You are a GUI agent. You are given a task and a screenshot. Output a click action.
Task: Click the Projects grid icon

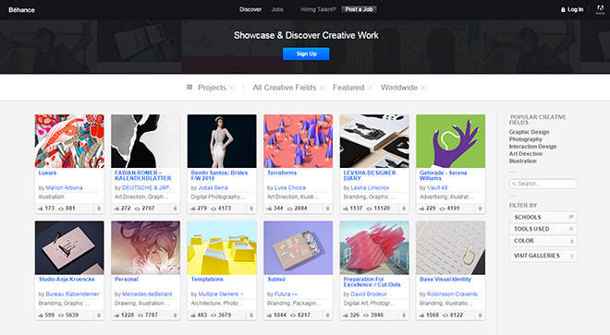coord(189,88)
